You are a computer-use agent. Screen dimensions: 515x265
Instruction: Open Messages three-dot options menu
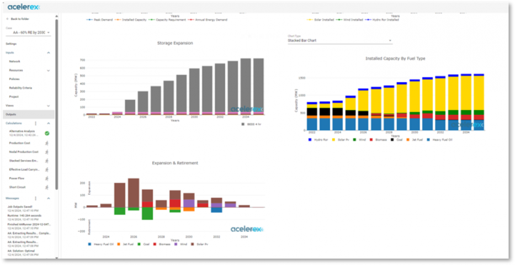35,198
